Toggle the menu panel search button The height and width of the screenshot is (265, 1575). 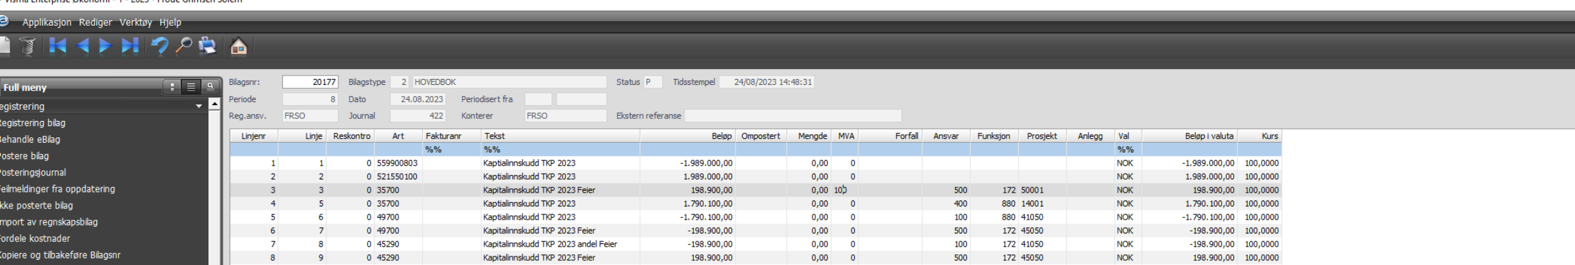[x=210, y=87]
